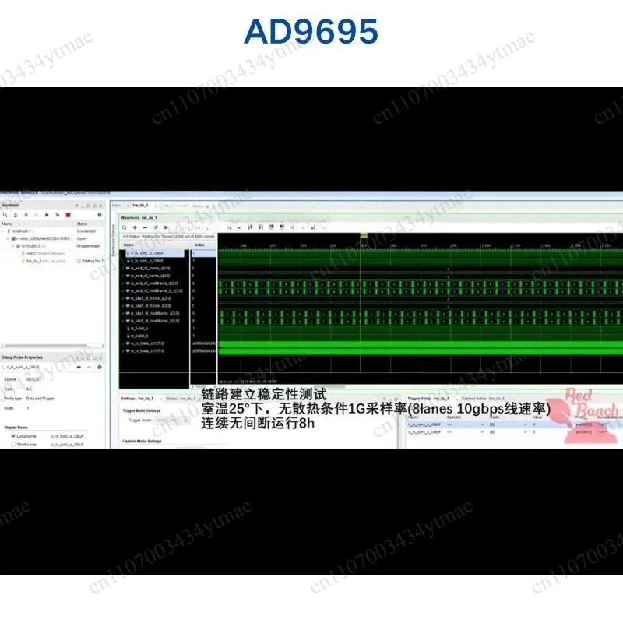Select the Long name radio button

13,436
